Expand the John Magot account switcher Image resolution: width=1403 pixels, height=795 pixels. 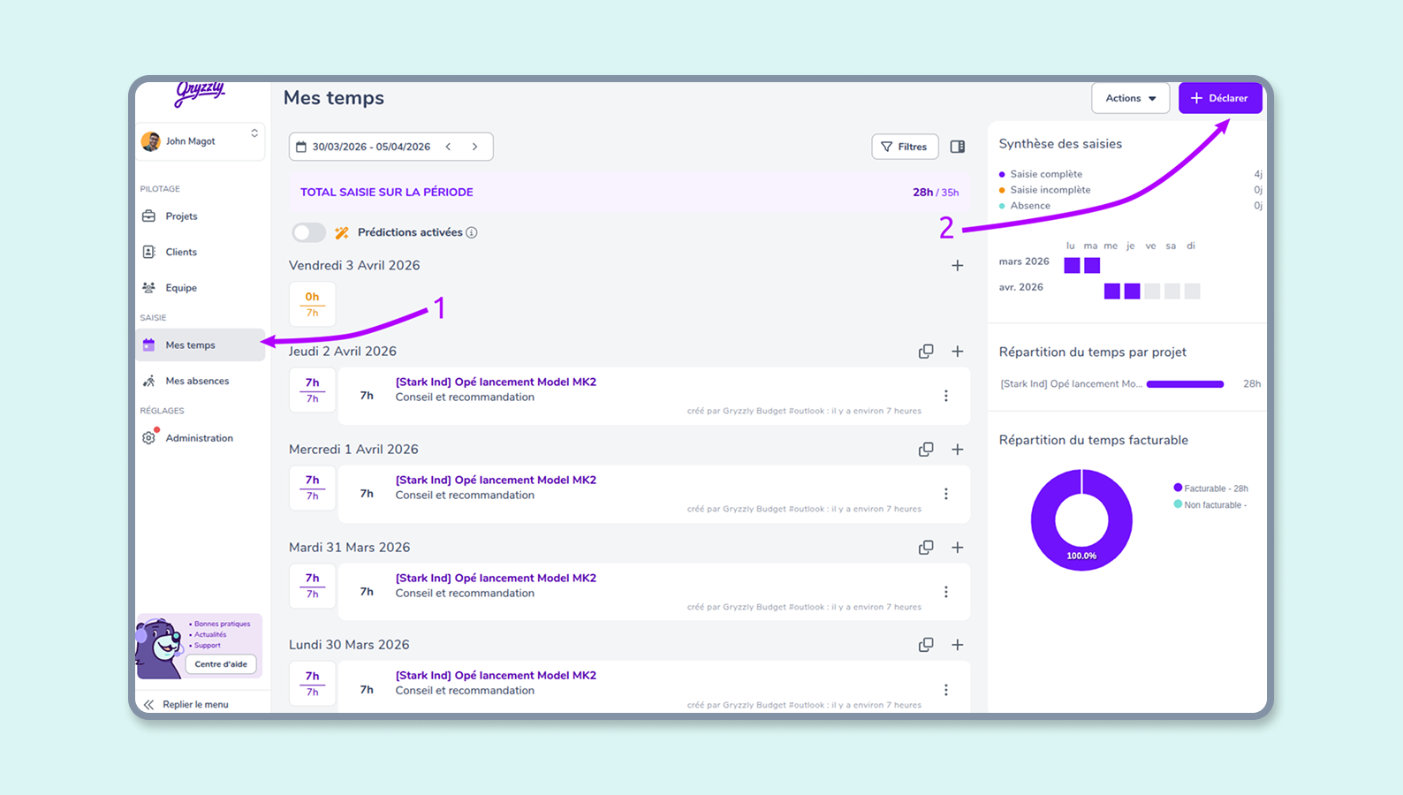pyautogui.click(x=254, y=133)
